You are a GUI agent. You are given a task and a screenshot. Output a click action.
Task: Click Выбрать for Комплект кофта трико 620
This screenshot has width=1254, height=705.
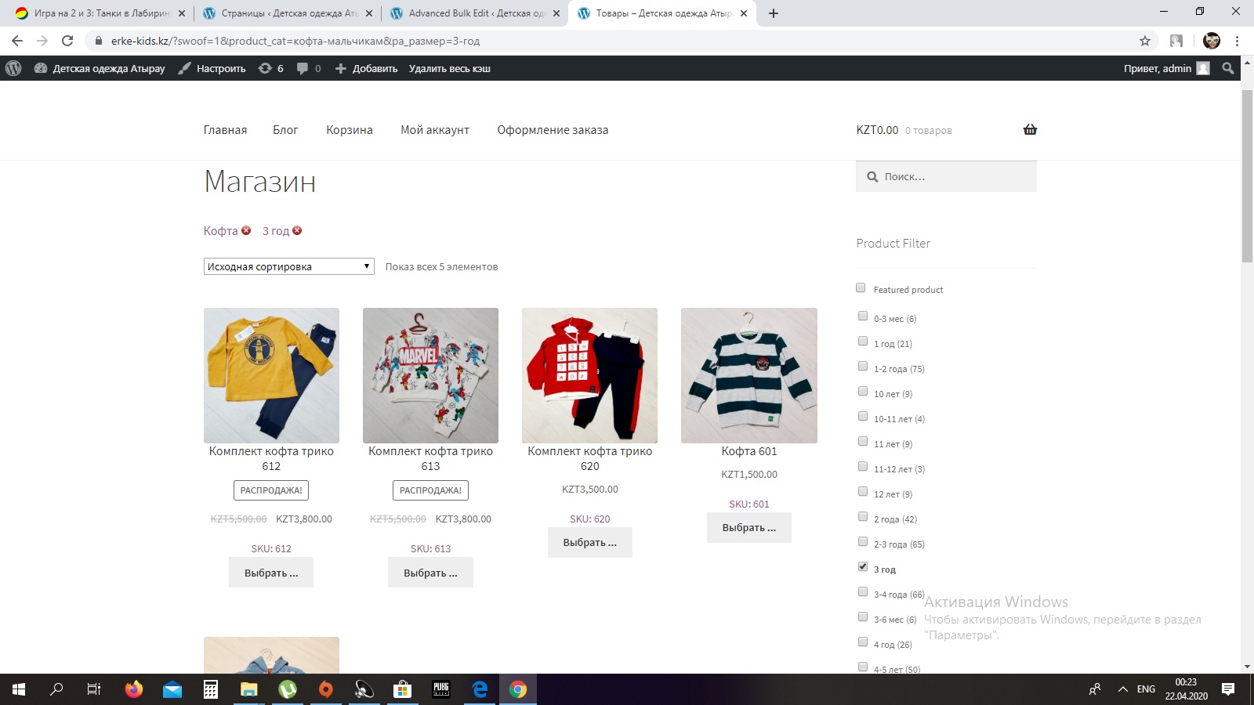(589, 542)
